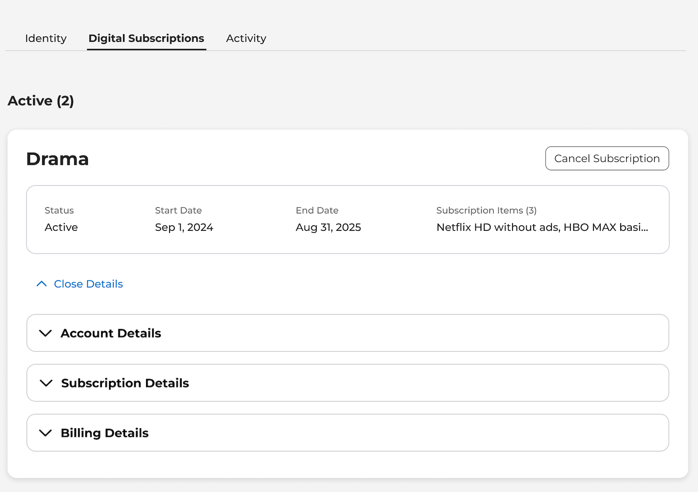The width and height of the screenshot is (698, 492).
Task: Expand the Billing Details section
Action: point(348,433)
